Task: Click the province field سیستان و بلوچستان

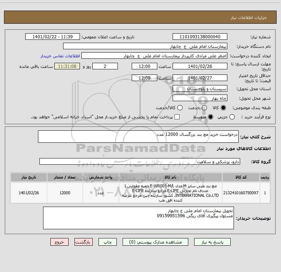Action: click(x=200, y=89)
